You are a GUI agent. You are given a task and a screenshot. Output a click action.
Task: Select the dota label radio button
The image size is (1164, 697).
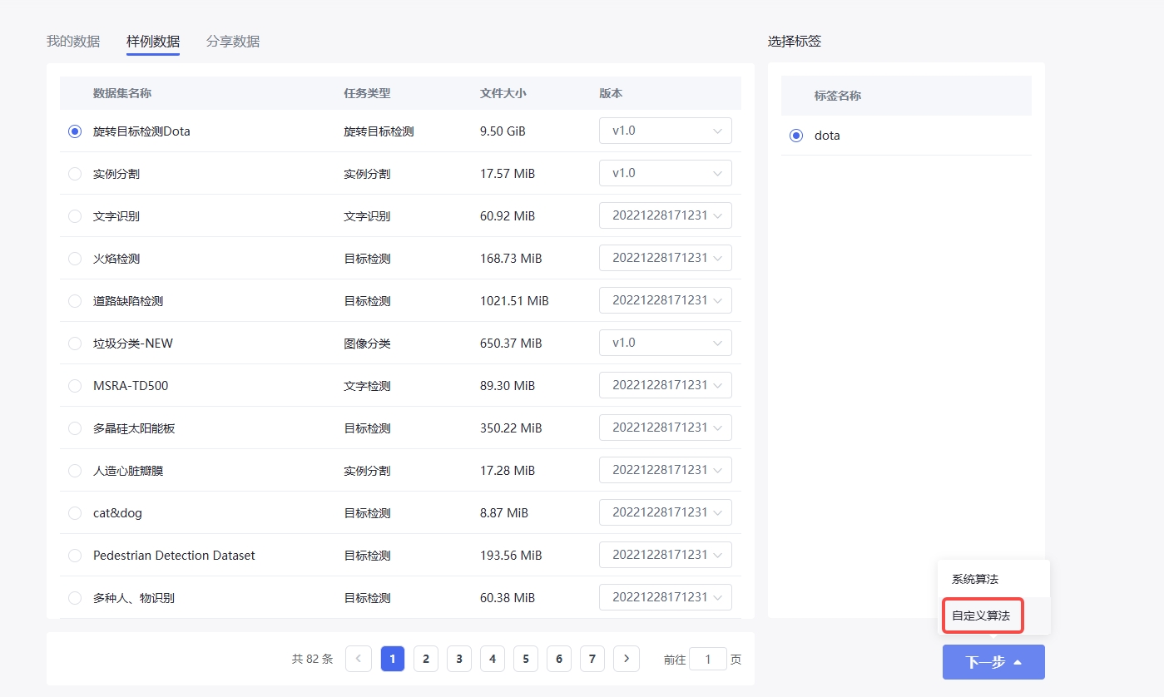(796, 136)
